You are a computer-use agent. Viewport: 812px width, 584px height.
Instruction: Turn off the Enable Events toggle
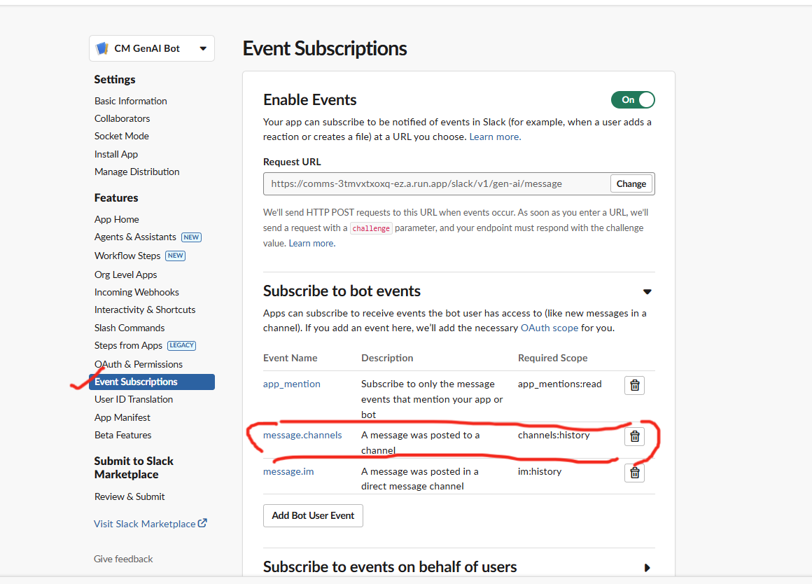click(x=633, y=99)
